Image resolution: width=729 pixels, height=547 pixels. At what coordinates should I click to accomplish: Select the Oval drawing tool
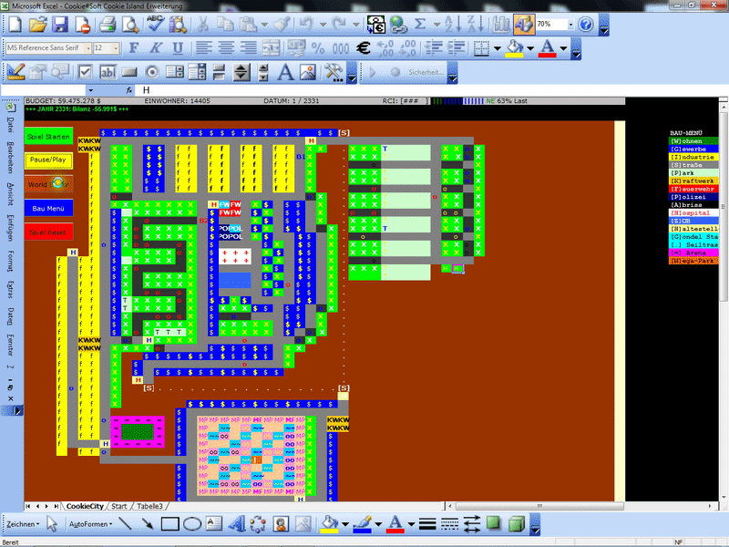[191, 524]
